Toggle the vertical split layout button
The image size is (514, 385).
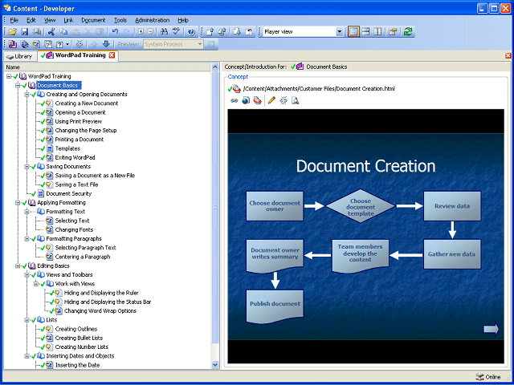point(378,31)
